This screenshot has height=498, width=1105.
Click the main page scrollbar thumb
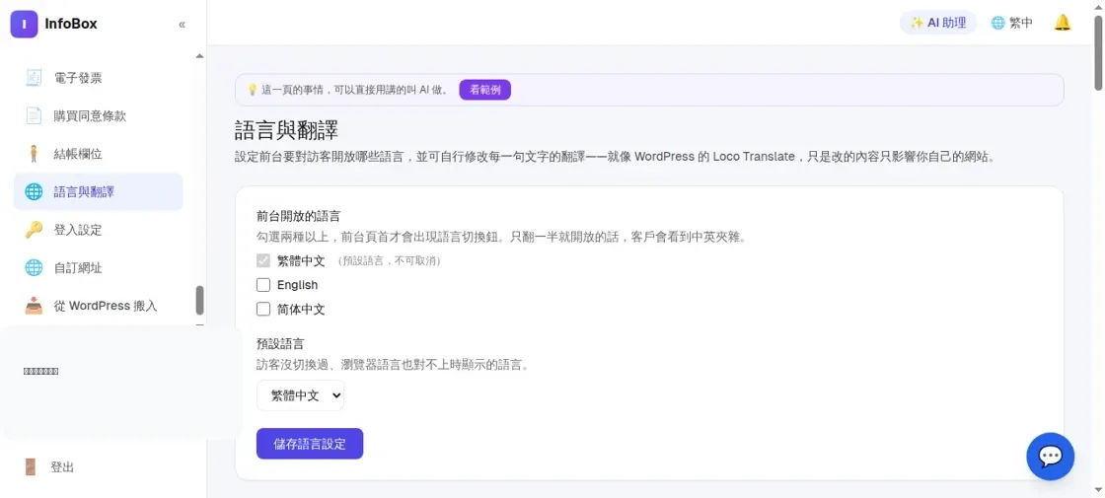(1099, 52)
